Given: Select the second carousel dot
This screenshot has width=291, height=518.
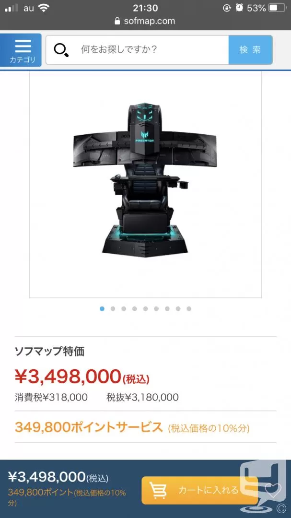Looking at the screenshot, I should 113,308.
